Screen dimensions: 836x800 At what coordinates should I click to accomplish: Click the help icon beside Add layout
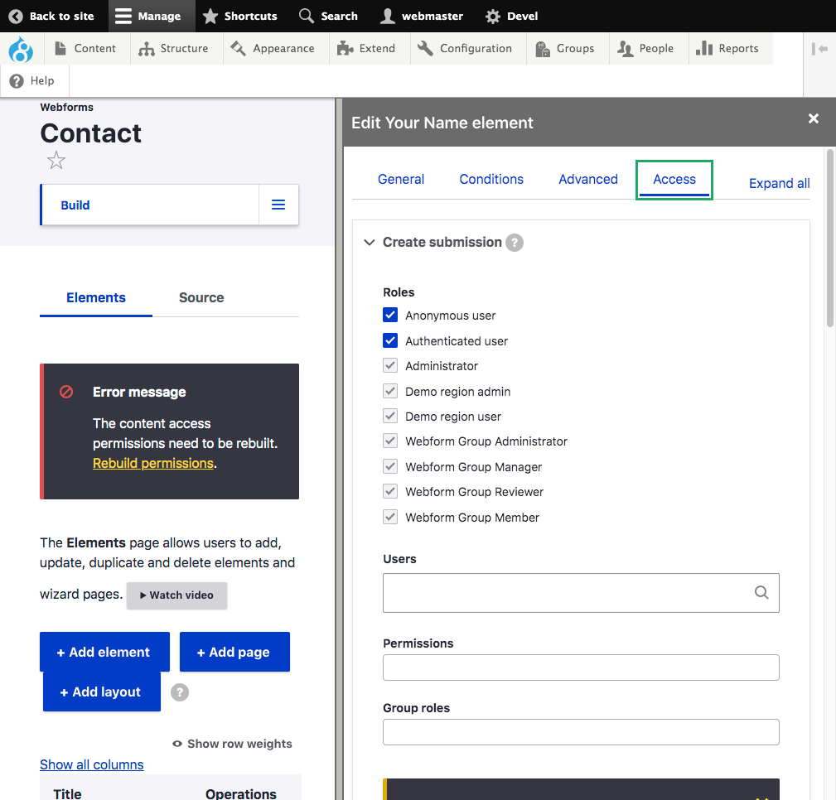(x=180, y=692)
